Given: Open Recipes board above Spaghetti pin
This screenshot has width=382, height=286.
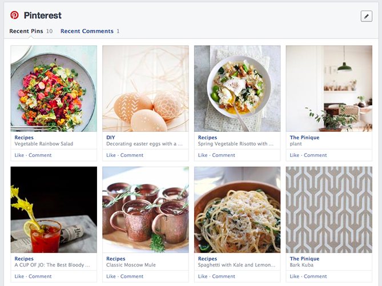Looking at the screenshot, I should pos(207,259).
